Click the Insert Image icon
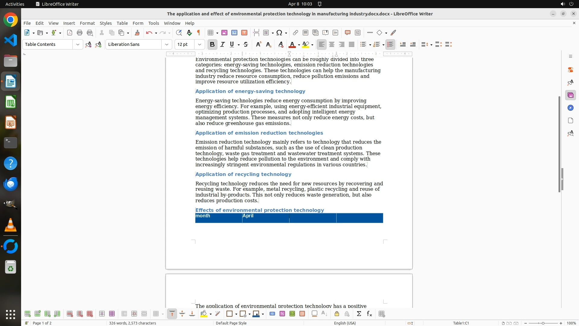 pos(224,33)
